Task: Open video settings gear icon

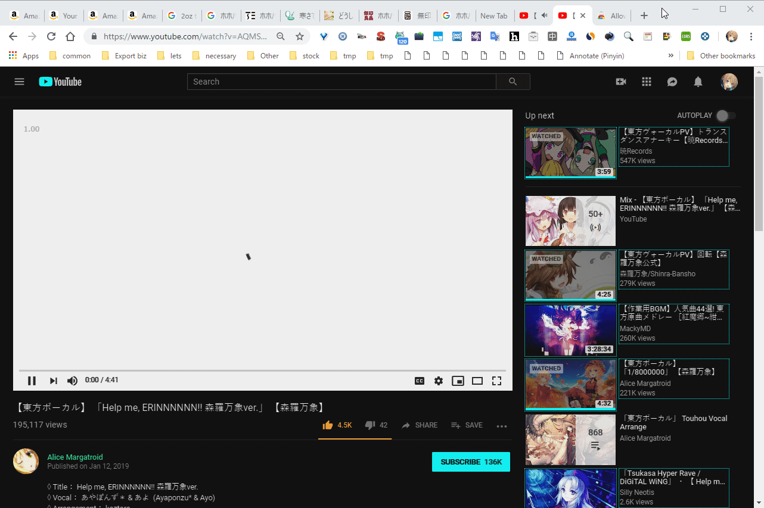Action: [x=438, y=381]
